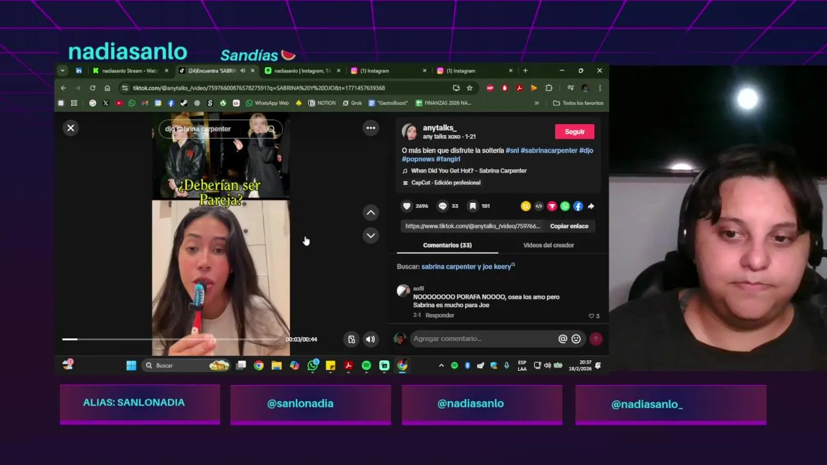Go to next video with down chevron
The width and height of the screenshot is (827, 465).
click(371, 236)
